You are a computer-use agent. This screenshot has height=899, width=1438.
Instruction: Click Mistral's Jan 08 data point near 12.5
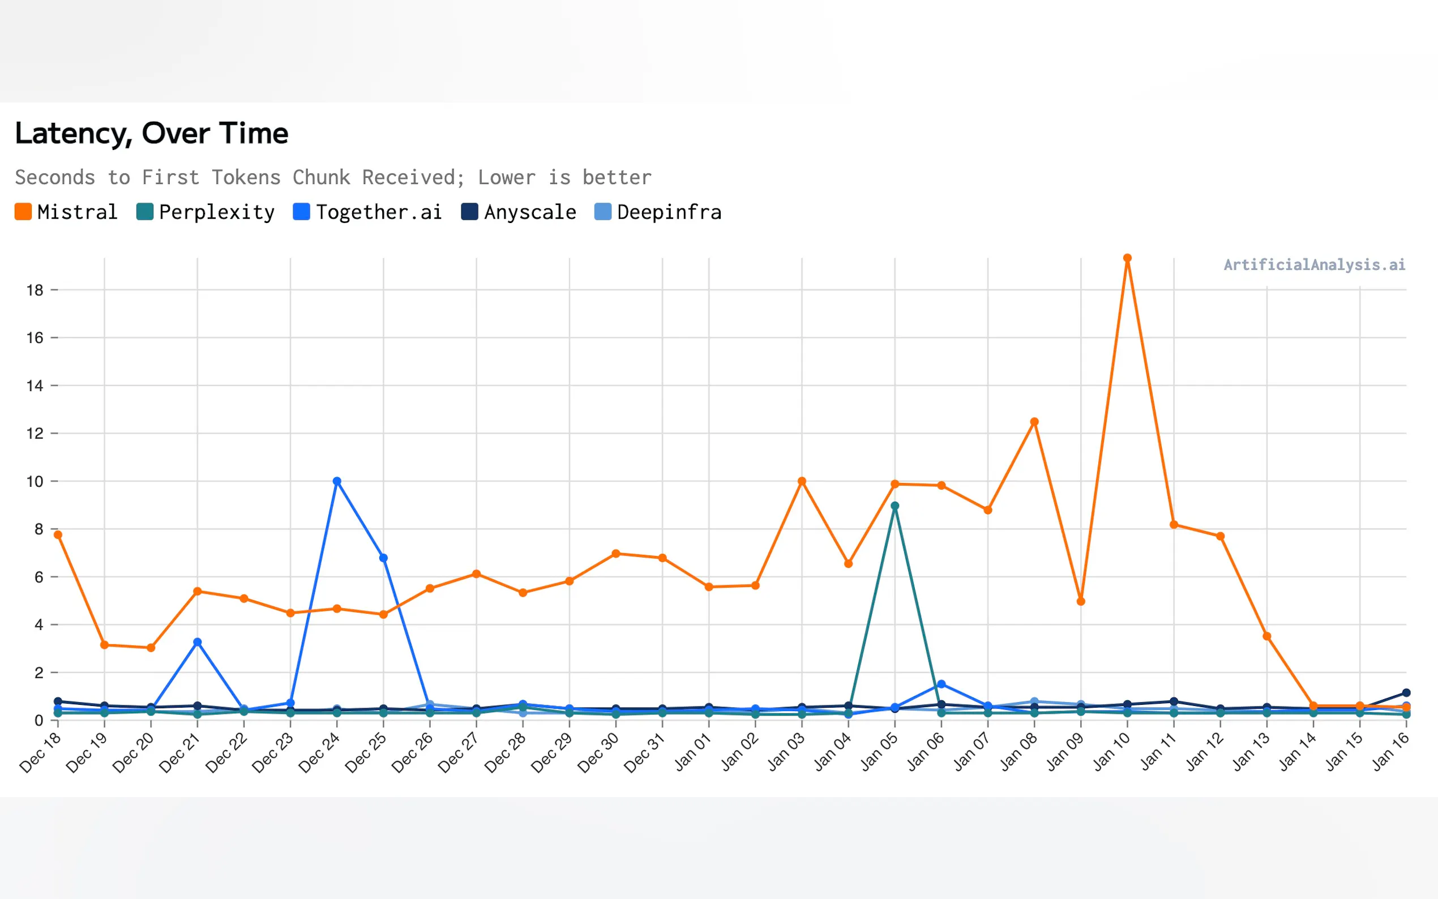[1034, 422]
